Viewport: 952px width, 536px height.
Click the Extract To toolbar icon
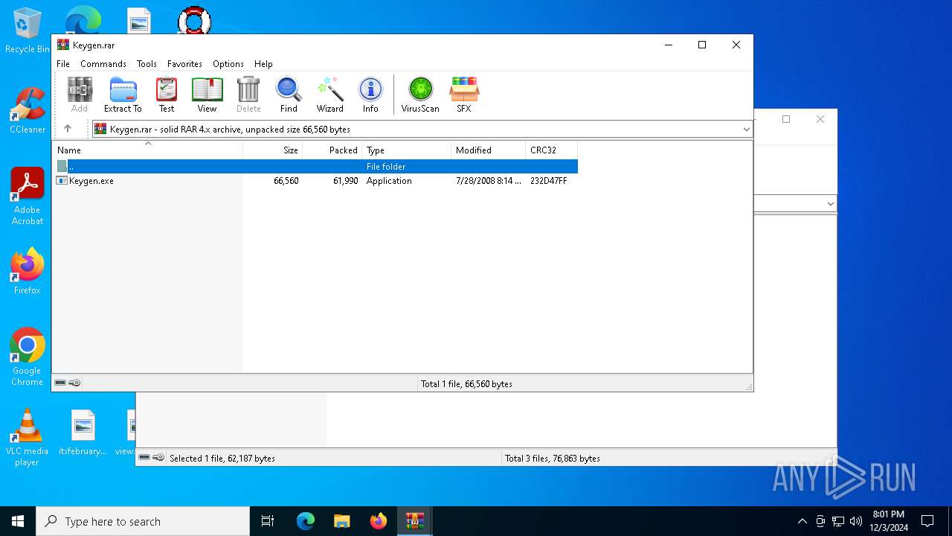click(x=123, y=95)
